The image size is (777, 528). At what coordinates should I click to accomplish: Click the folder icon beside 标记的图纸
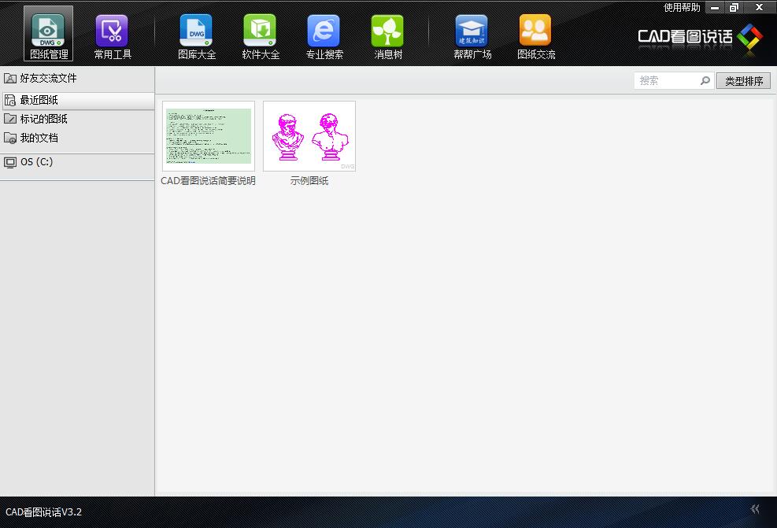(x=10, y=119)
